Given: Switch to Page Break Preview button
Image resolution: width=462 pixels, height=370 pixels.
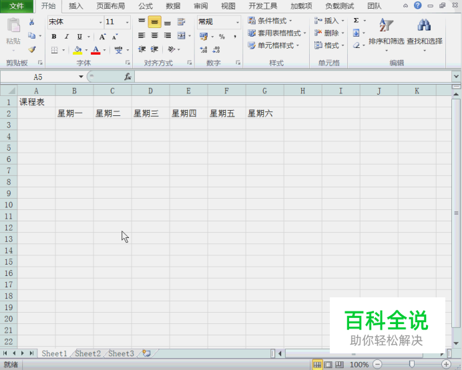Looking at the screenshot, I should (339, 365).
